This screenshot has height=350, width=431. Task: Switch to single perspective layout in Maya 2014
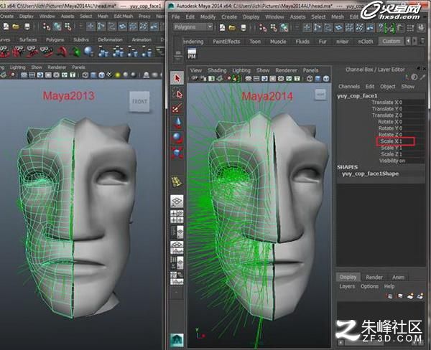(x=177, y=202)
